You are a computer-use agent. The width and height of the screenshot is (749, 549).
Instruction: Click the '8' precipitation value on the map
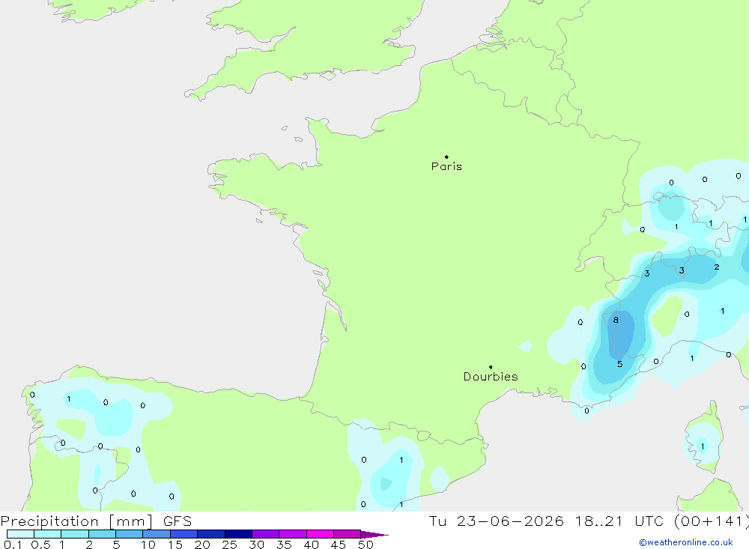(x=616, y=320)
